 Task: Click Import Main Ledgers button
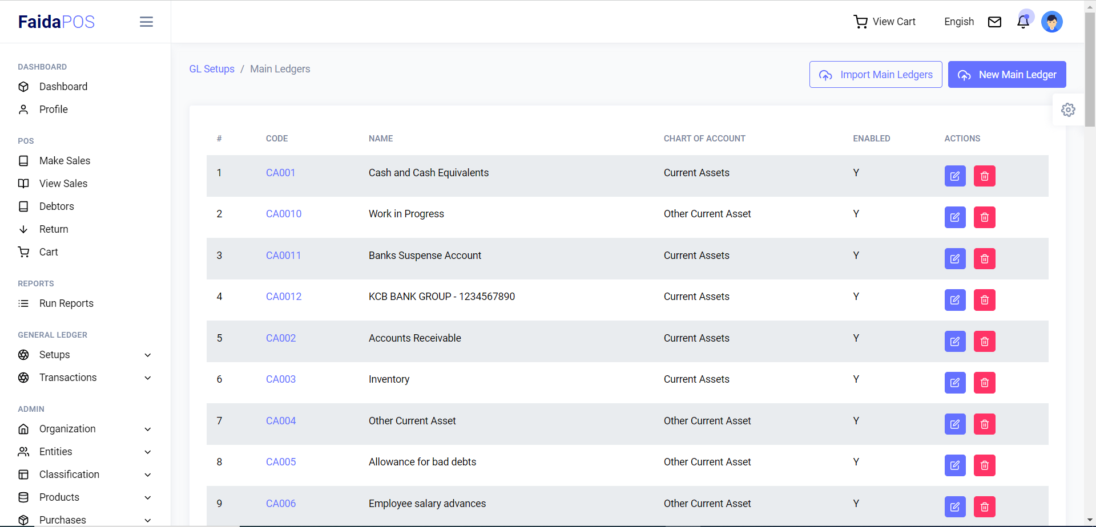click(875, 75)
